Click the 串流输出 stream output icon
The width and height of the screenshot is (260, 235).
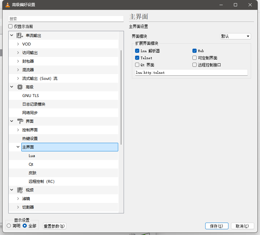pyautogui.click(x=20, y=35)
